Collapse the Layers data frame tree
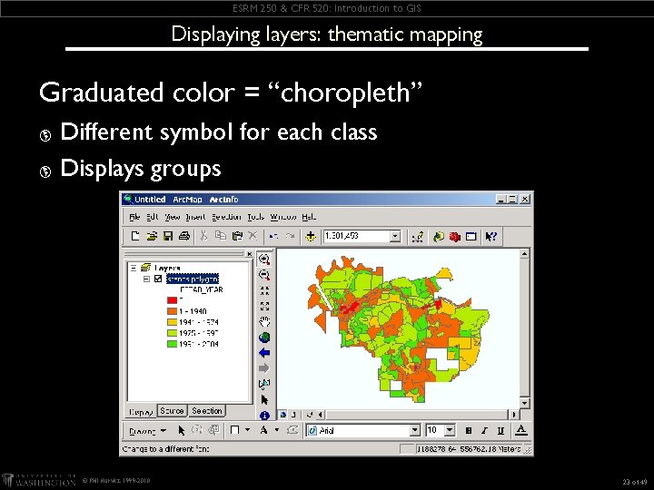The image size is (654, 490). [x=134, y=268]
